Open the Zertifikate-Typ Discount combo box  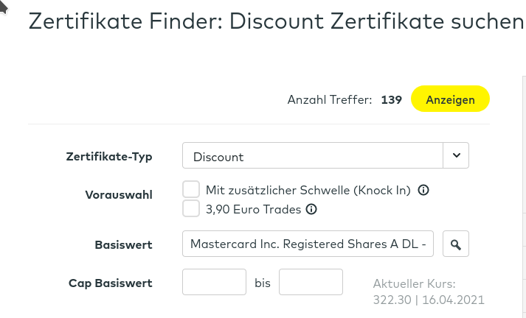(312, 156)
